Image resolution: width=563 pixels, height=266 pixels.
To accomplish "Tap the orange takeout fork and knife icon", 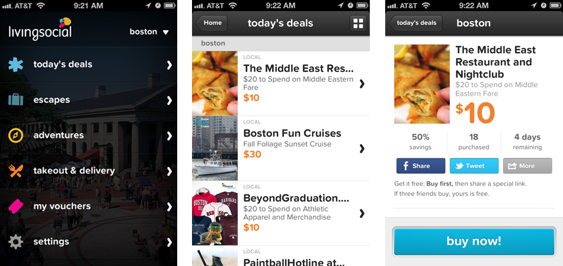I will point(16,171).
